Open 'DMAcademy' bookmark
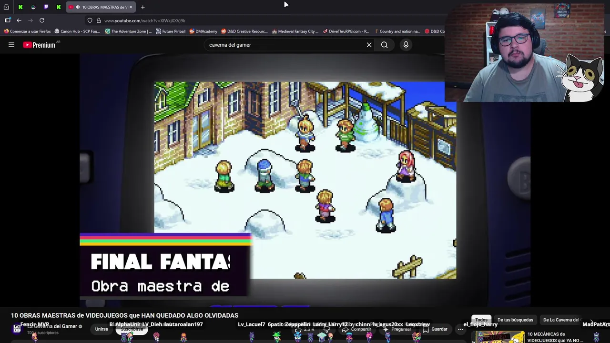 pos(203,31)
